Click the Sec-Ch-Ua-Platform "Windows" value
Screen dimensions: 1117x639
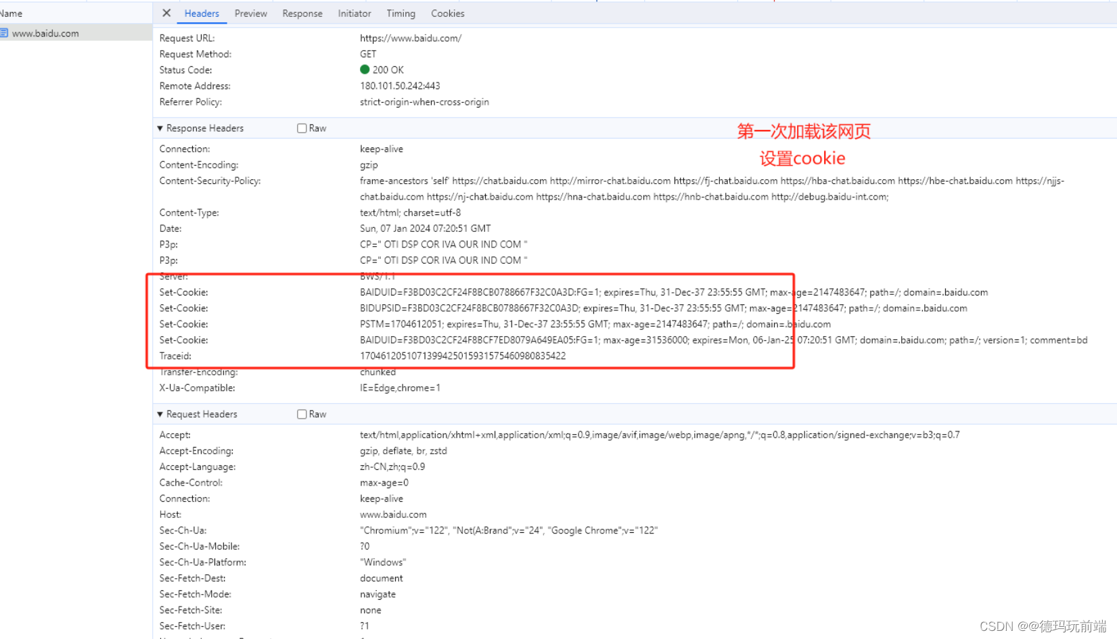tap(383, 563)
